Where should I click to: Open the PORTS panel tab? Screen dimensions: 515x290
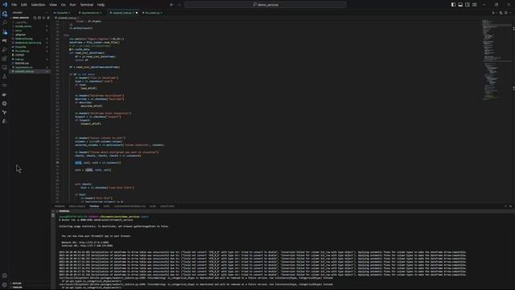tap(106, 206)
